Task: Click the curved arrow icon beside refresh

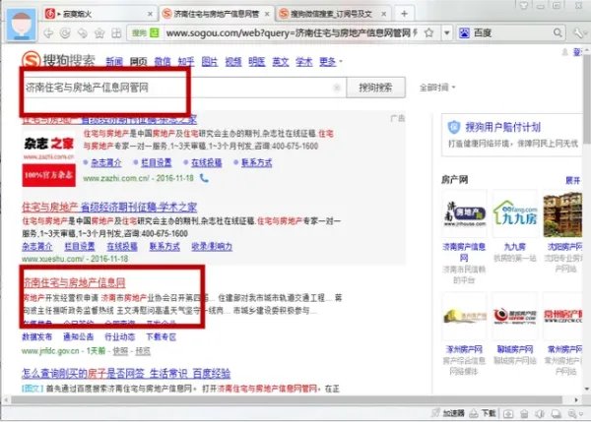Action: 82,33
